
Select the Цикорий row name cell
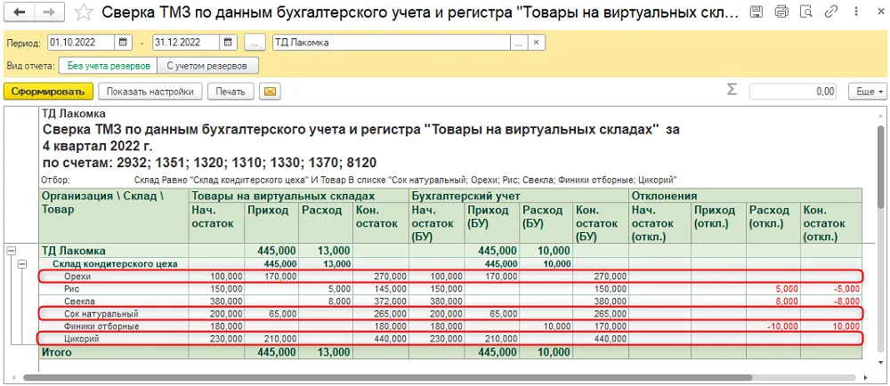tap(114, 339)
